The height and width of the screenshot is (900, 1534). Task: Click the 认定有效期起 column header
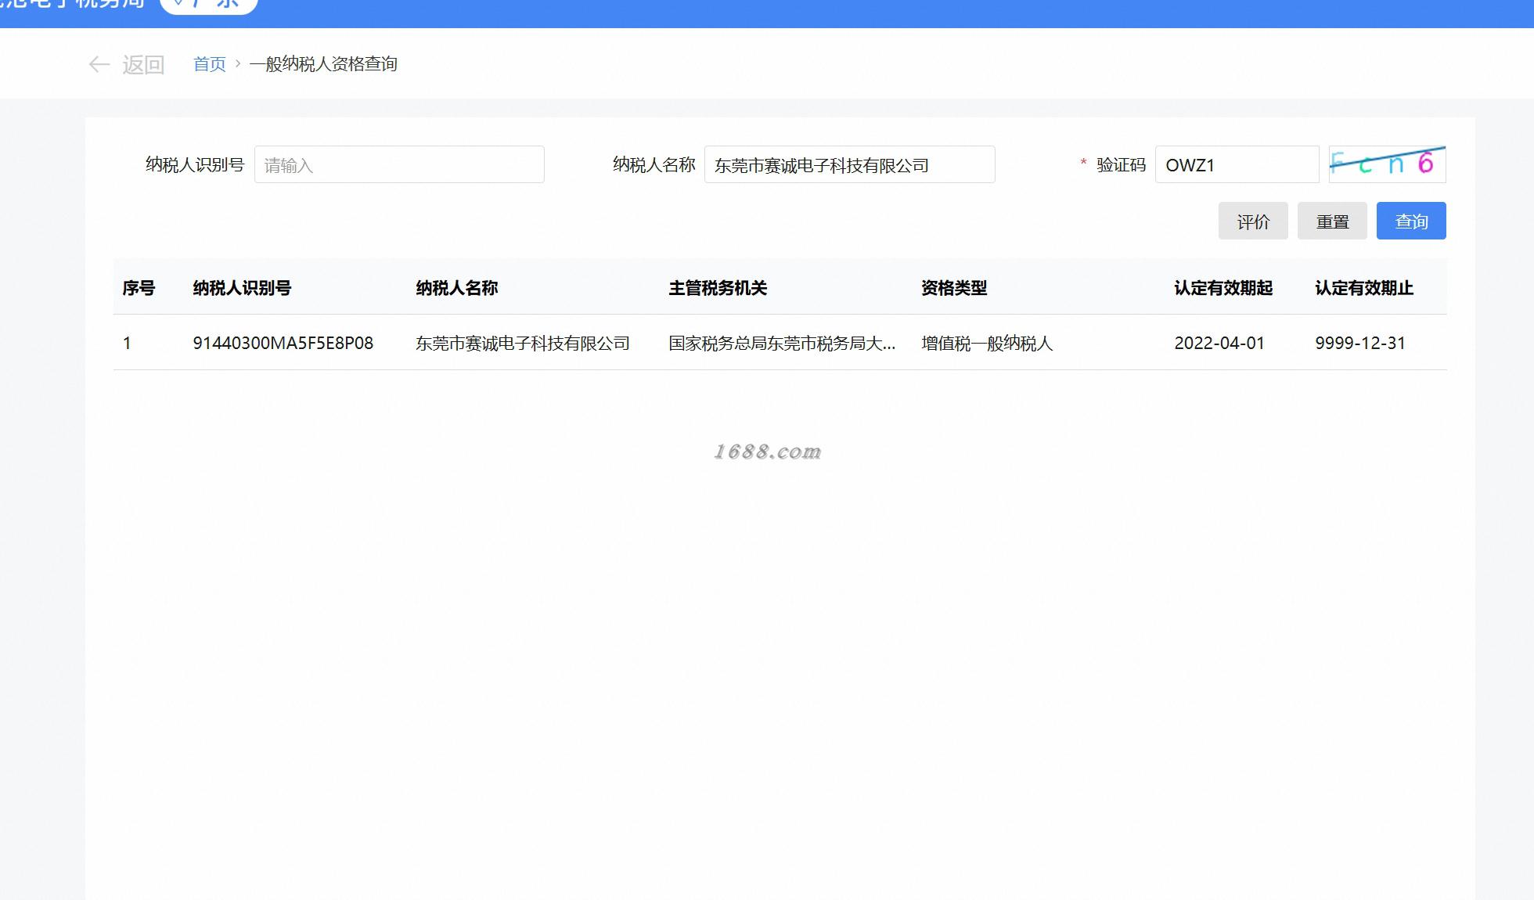pos(1223,288)
